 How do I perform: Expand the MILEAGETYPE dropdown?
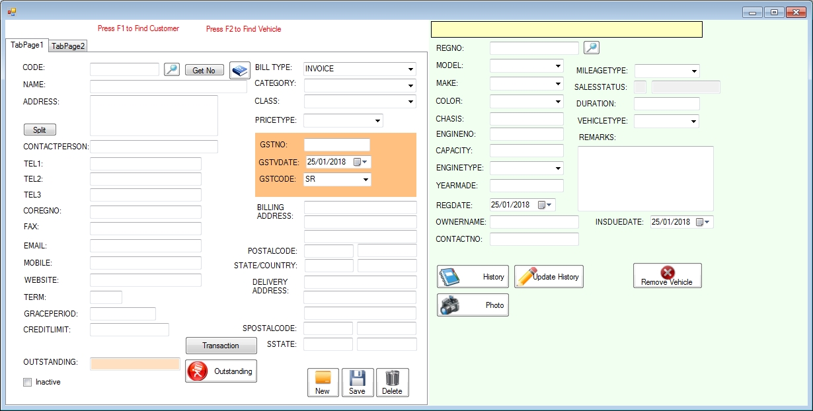click(694, 71)
